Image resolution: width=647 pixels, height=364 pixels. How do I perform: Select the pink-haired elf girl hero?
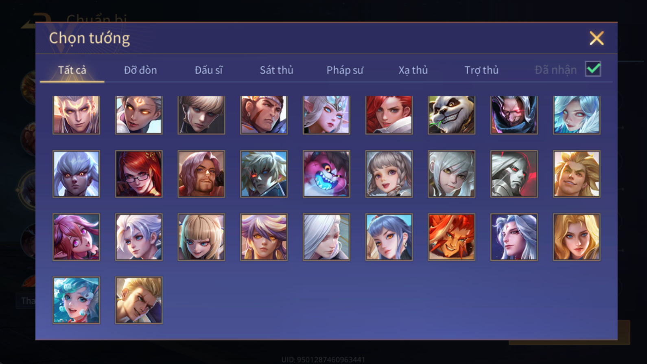76,237
